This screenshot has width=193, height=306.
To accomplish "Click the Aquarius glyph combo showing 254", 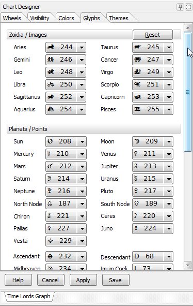I will click(x=66, y=109).
